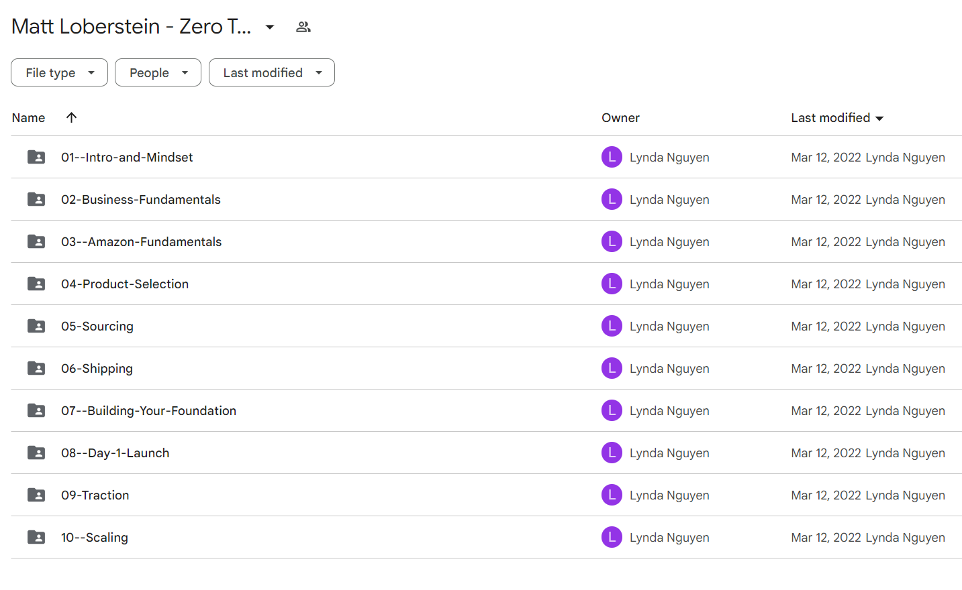Viewport: 962px width, 590px height.
Task: Click modified date of 08--Day-1-Launch row
Action: tap(826, 453)
